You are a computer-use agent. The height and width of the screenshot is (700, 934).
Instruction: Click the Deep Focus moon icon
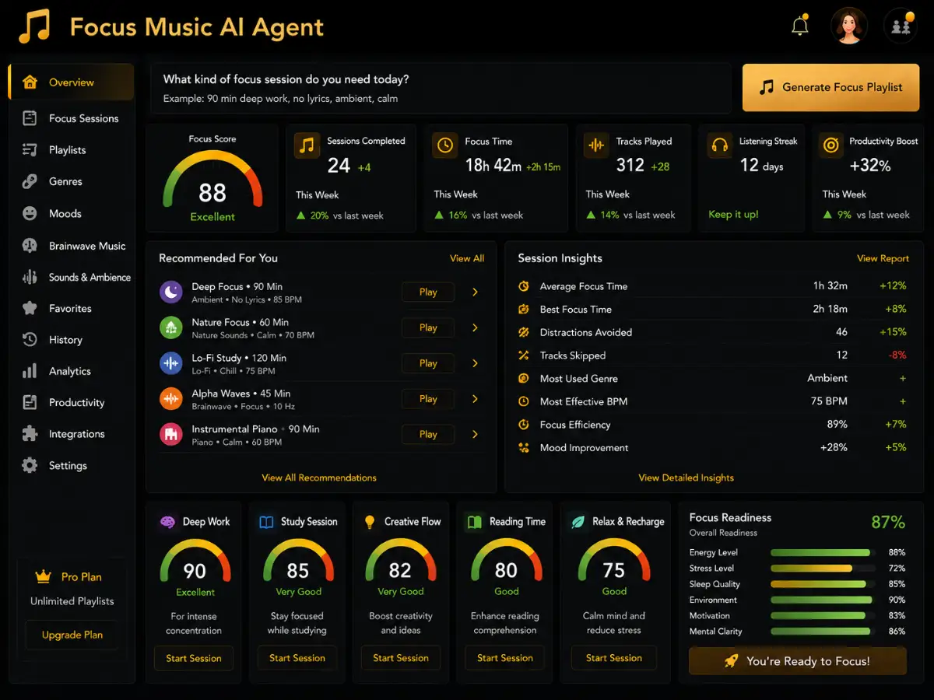coord(171,292)
